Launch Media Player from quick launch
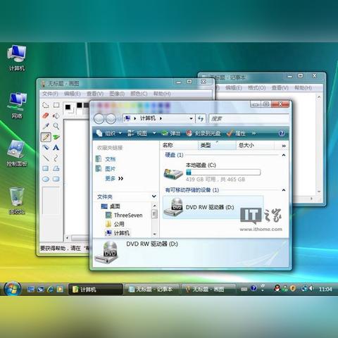The height and width of the screenshot is (338, 338). point(60,289)
